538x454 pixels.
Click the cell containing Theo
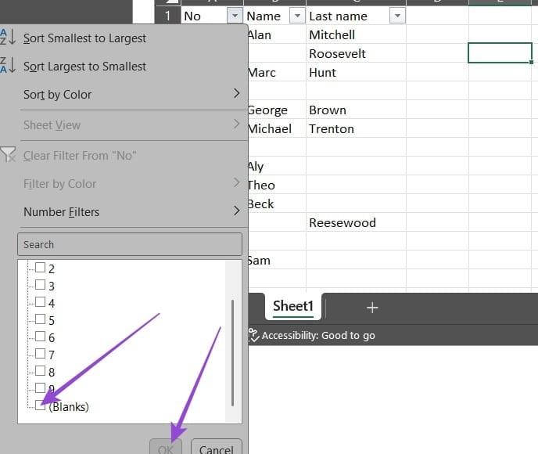pyautogui.click(x=277, y=185)
